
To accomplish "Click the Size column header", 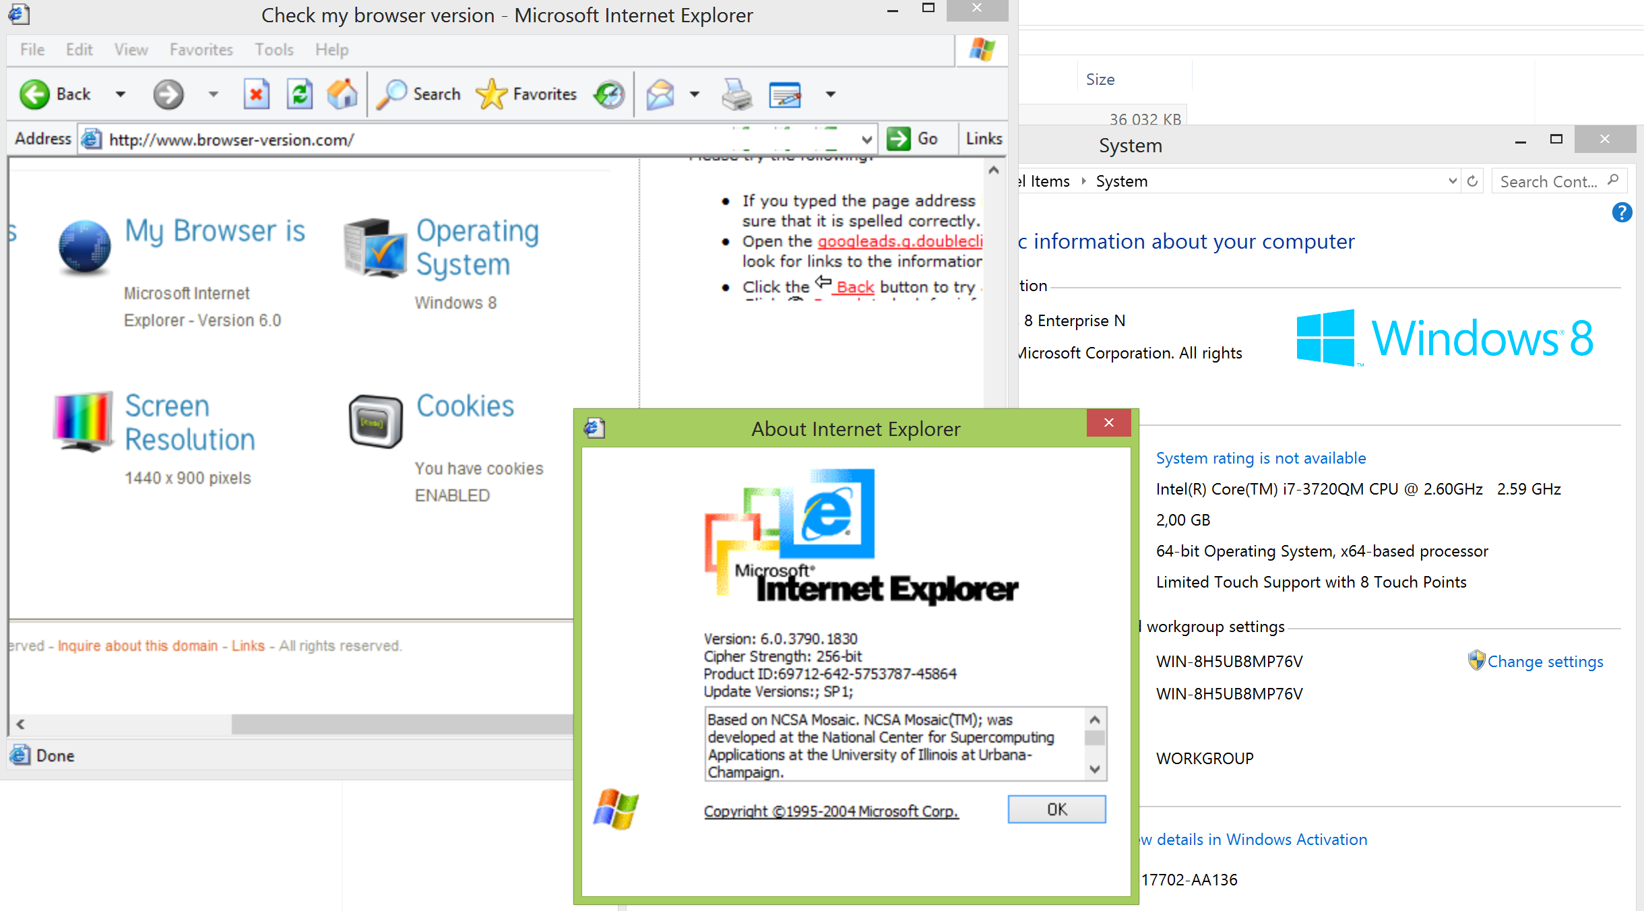I will [1100, 80].
